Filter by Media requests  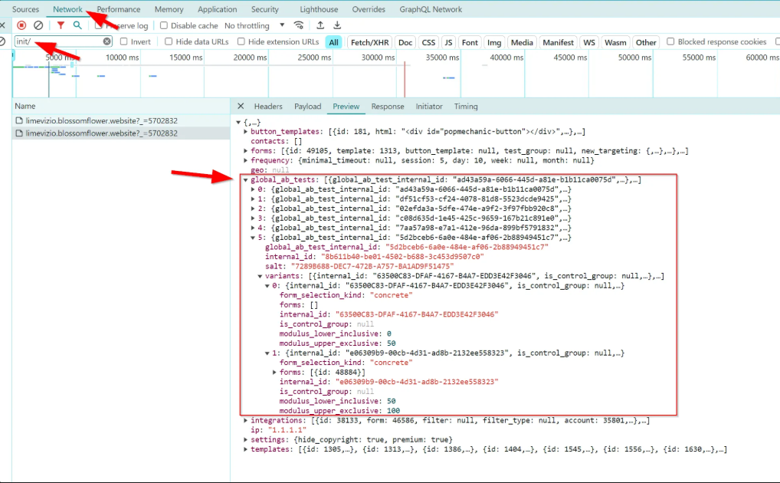pos(522,42)
